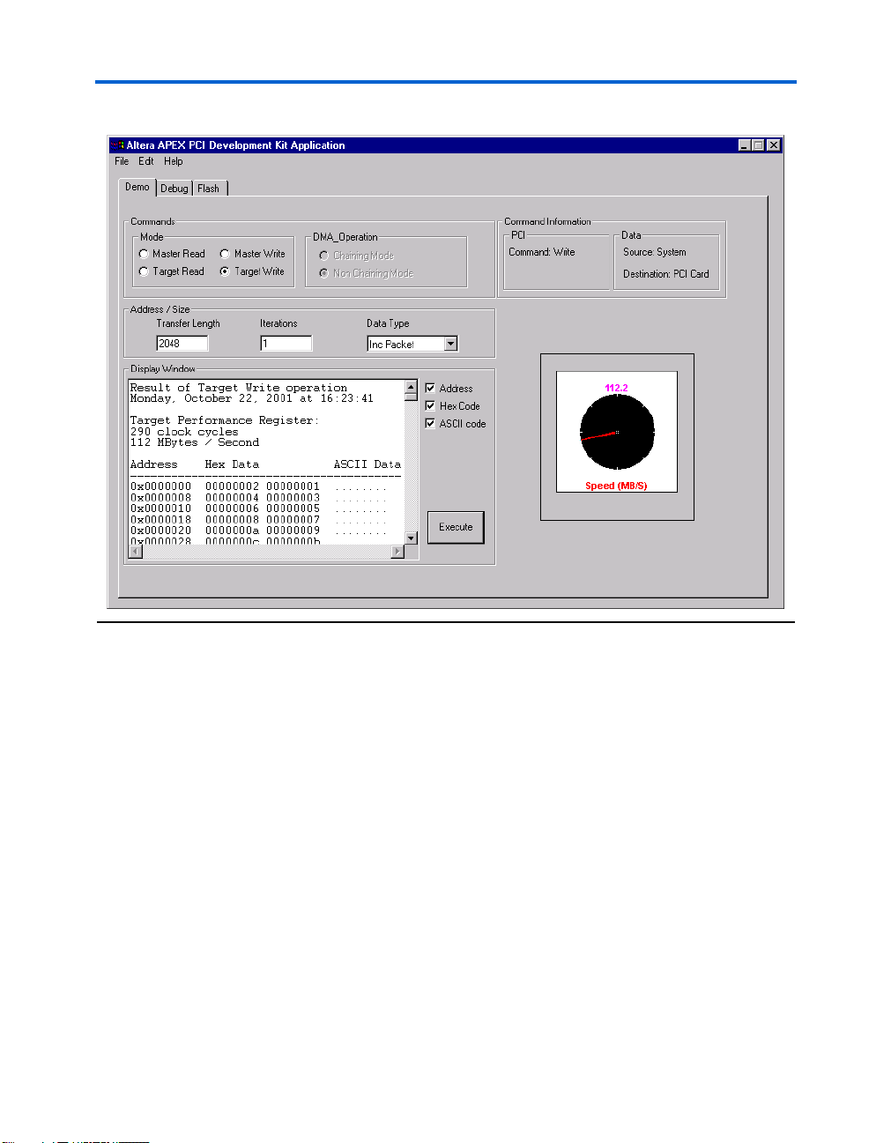The height and width of the screenshot is (1143, 891).
Task: Close the Altera APEX window
Action: [773, 145]
